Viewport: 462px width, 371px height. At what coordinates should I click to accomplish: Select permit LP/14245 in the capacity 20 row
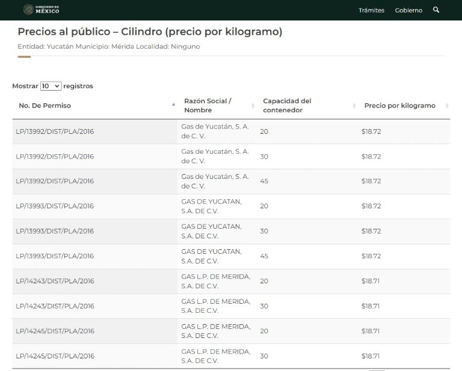(55, 331)
